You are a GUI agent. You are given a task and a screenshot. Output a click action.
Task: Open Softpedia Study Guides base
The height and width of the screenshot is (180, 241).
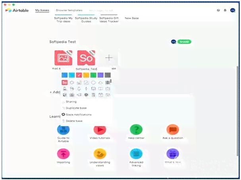(86, 20)
